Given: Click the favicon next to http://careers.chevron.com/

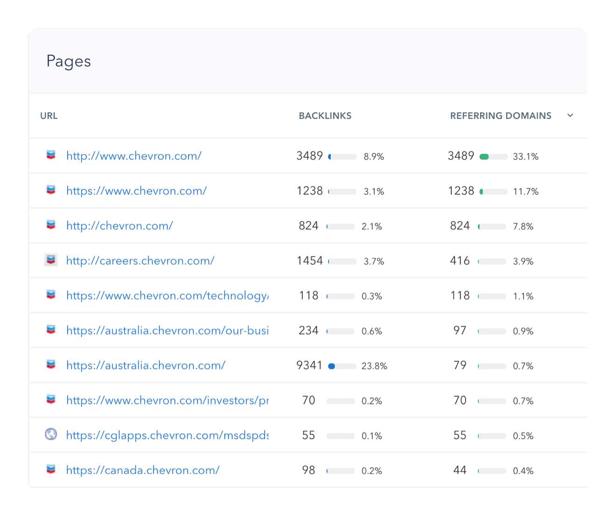Looking at the screenshot, I should pyautogui.click(x=51, y=260).
